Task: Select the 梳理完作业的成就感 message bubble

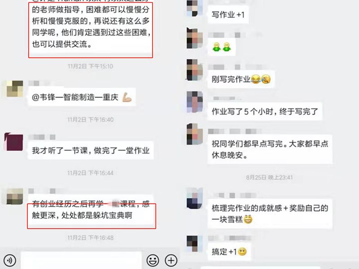Action: point(270,214)
